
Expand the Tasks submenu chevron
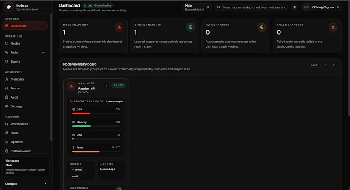[43, 53]
